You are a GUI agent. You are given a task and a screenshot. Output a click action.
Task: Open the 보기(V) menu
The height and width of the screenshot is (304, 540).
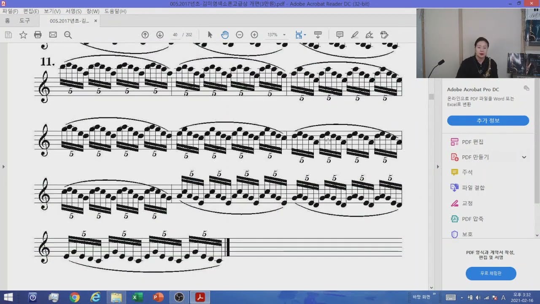click(x=52, y=11)
